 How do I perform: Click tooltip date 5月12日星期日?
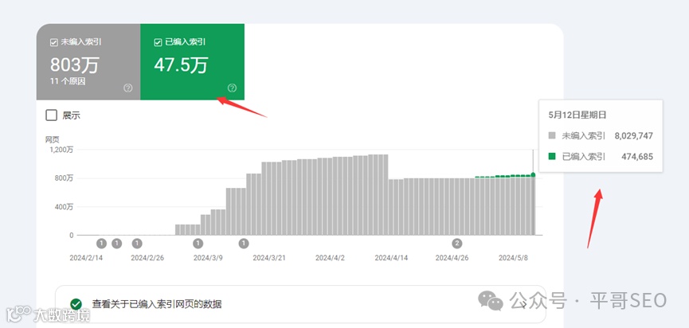[x=577, y=115]
